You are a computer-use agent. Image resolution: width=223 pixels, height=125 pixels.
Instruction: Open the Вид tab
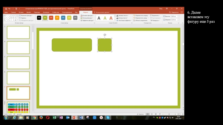pyautogui.click(x=76, y=12)
